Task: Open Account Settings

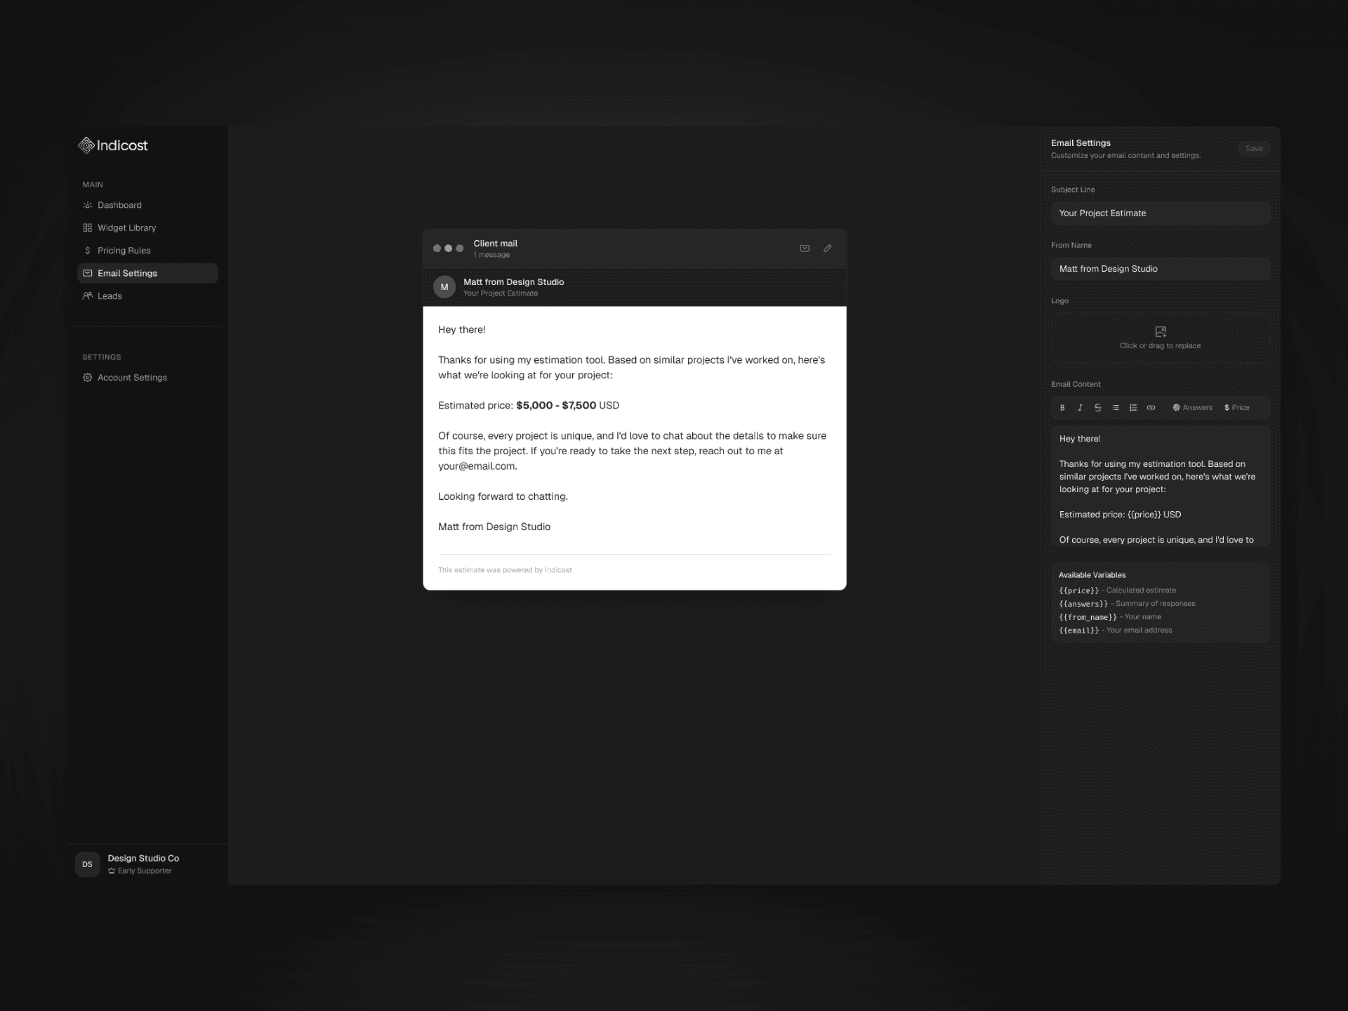Action: 132,377
